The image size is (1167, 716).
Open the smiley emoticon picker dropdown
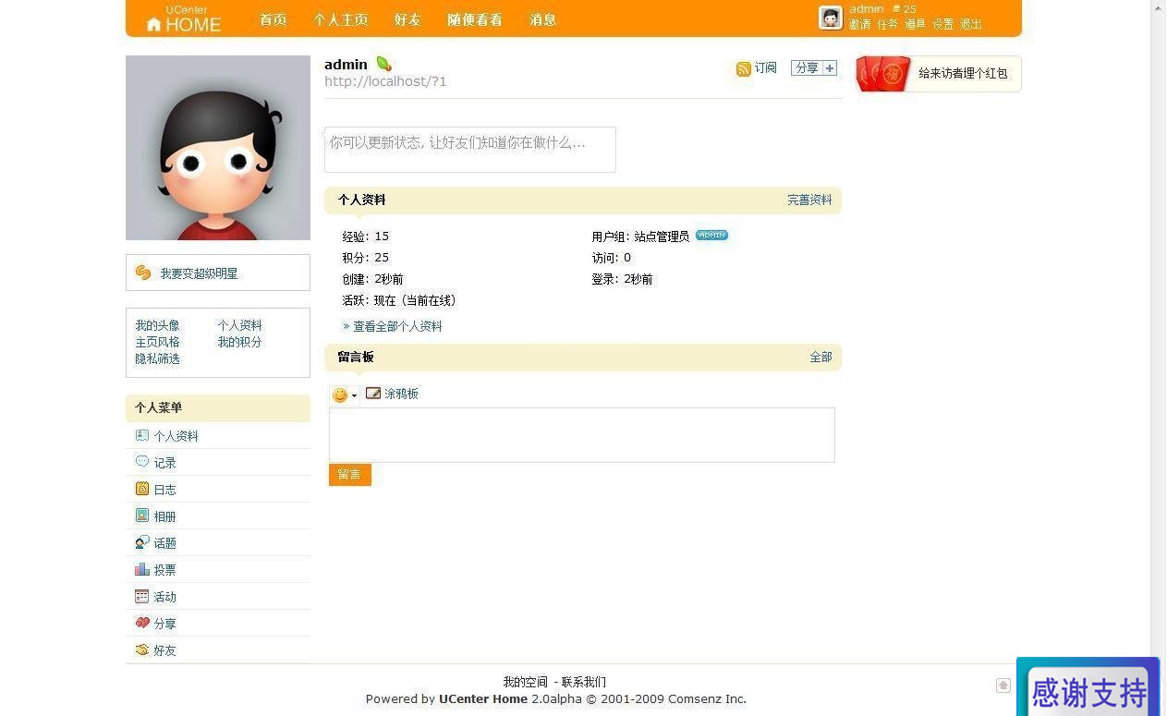pos(344,395)
